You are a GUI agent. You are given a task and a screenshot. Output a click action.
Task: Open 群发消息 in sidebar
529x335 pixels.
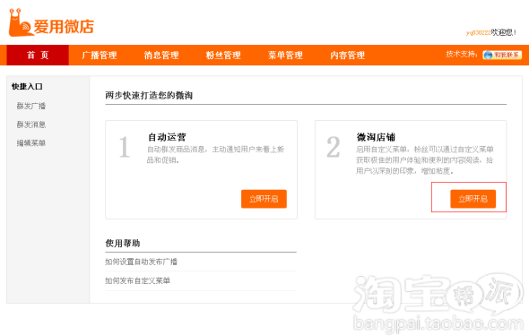point(31,125)
